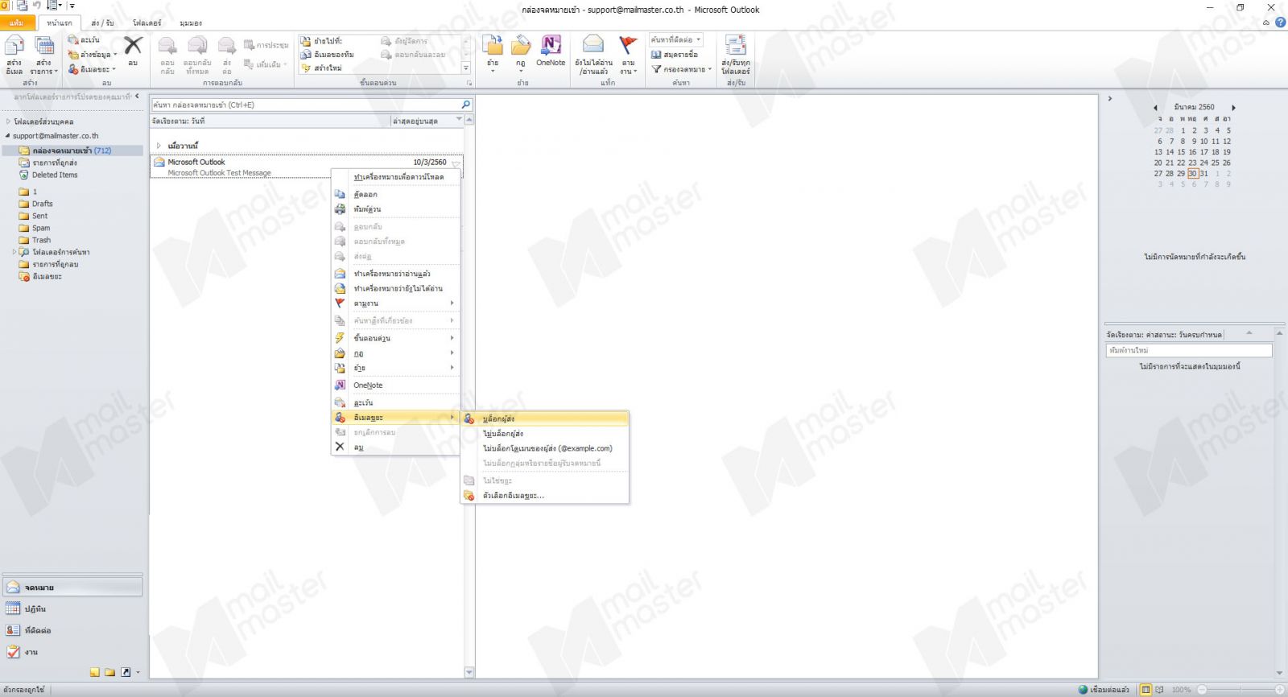Select the Inbox (กล่องจดหมายเข้า) folder with 712
This screenshot has height=697, width=1288.
click(72, 151)
